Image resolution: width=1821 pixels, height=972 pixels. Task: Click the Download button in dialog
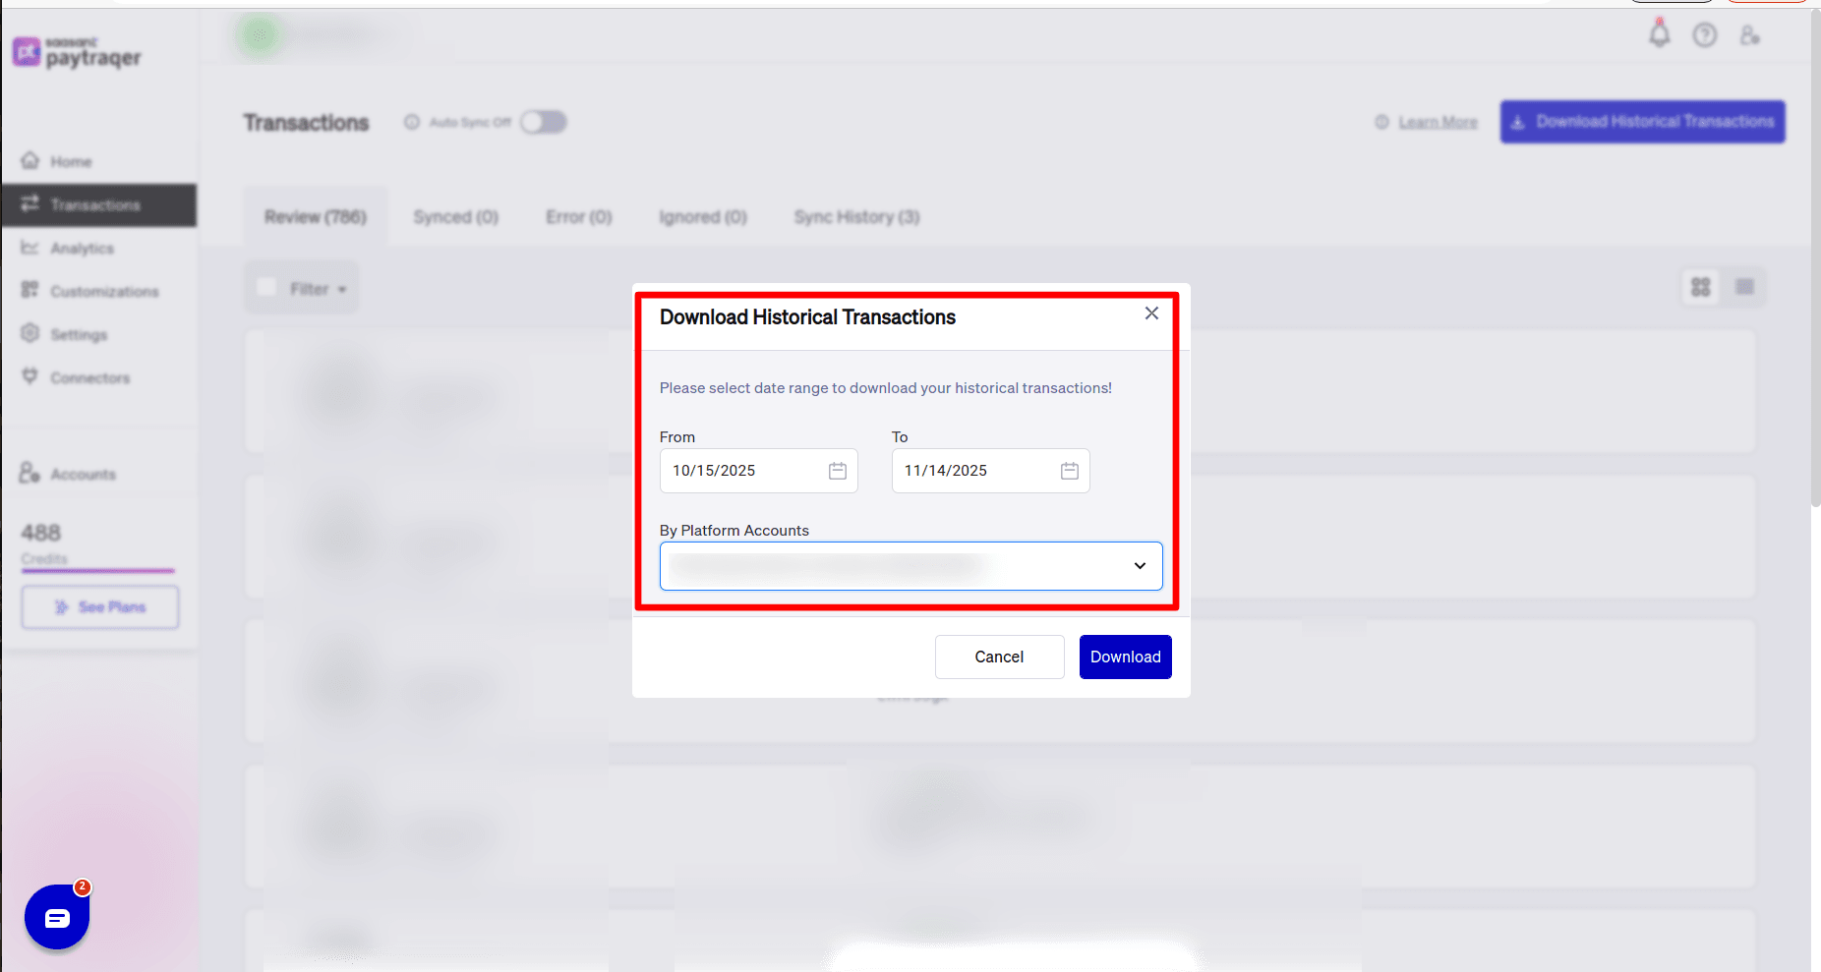point(1125,657)
